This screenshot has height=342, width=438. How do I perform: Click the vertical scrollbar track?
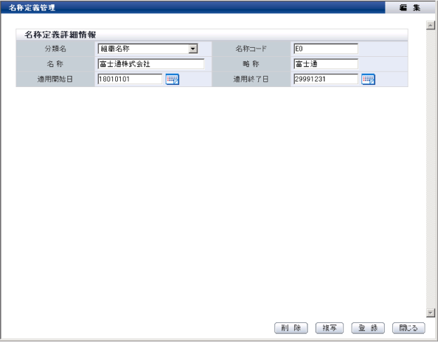(x=431, y=169)
